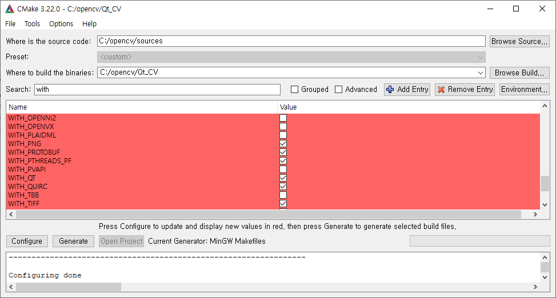The width and height of the screenshot is (556, 298).
Task: Disable the WITH_PROTOBUF checkbox
Action: click(x=283, y=152)
